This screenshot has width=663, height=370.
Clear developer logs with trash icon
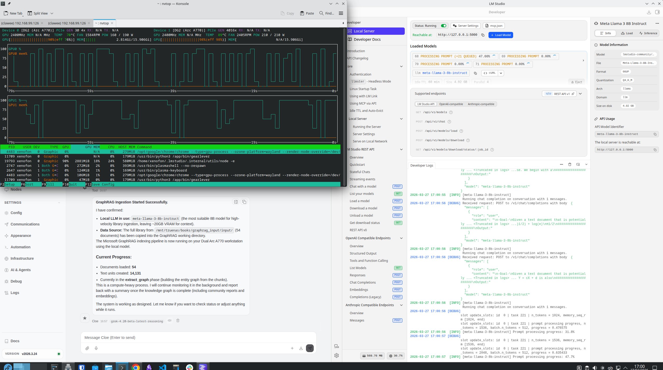(570, 164)
